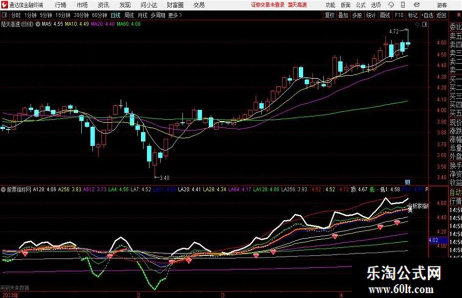Image resolution: width=462 pixels, height=298 pixels.
Task: Click the 3.40 low price label
Action: (164, 178)
